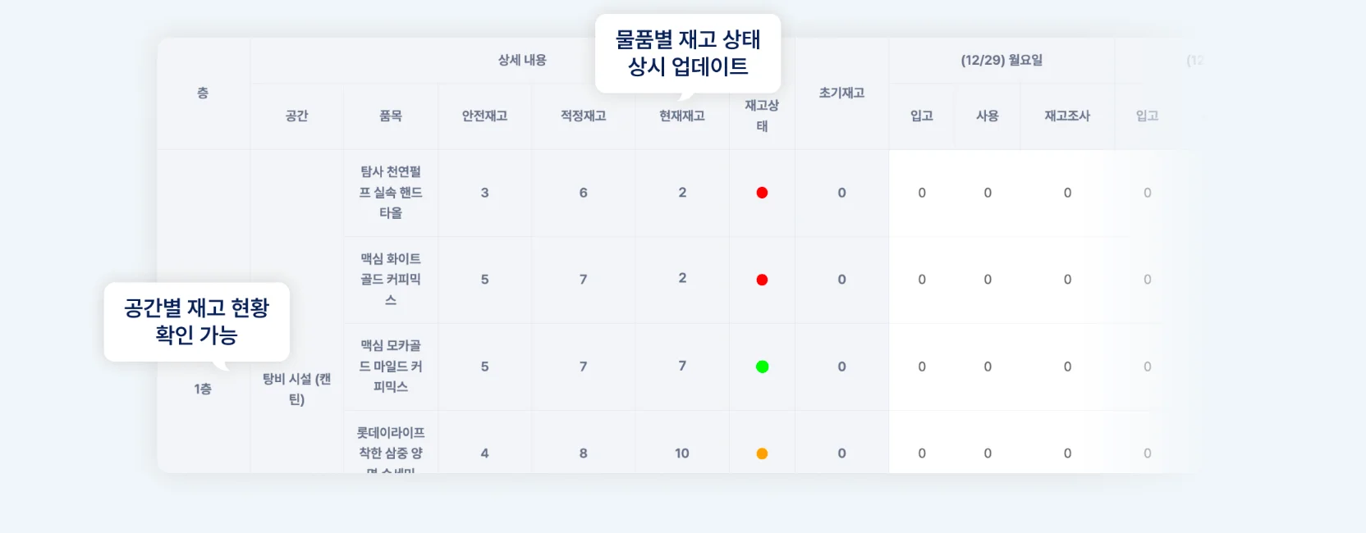Select the 1층 floor cell

pos(203,389)
